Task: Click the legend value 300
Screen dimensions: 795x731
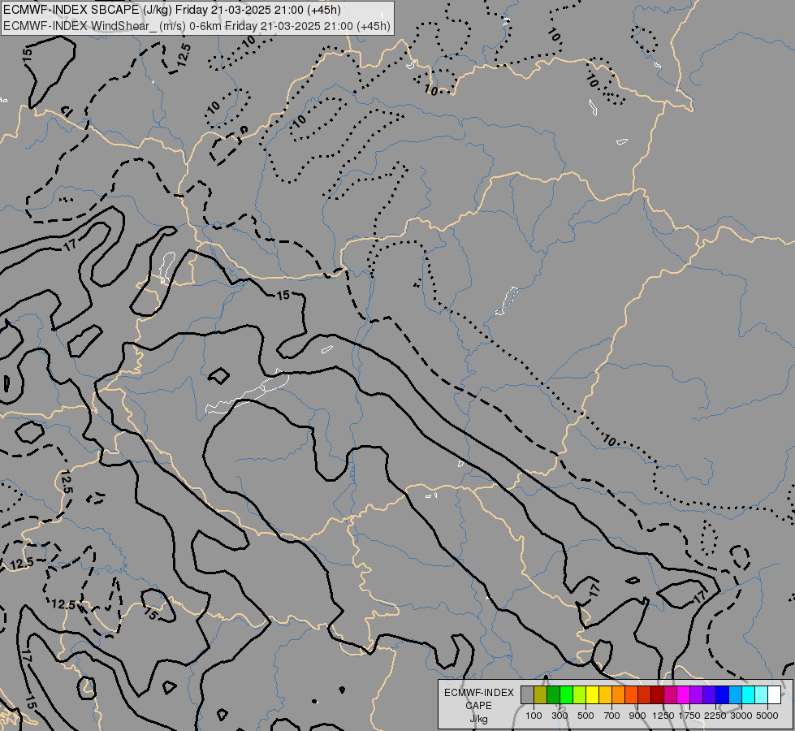Action: [x=560, y=716]
